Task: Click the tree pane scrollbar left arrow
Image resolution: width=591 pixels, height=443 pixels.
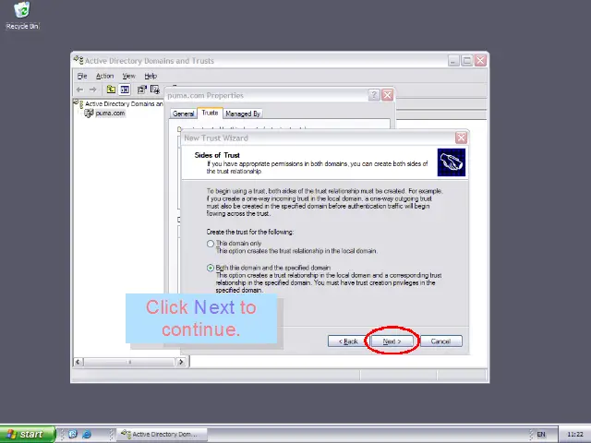Action: [x=78, y=362]
